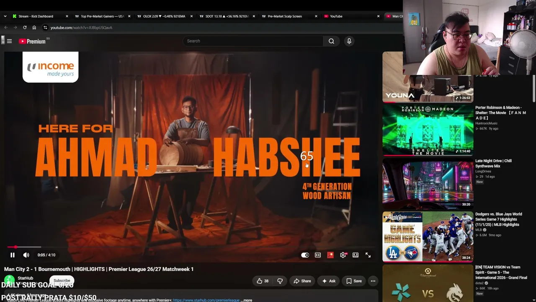Screen dimensions: 536x302
Task: Start voice search with the microphone
Action: tap(349, 41)
